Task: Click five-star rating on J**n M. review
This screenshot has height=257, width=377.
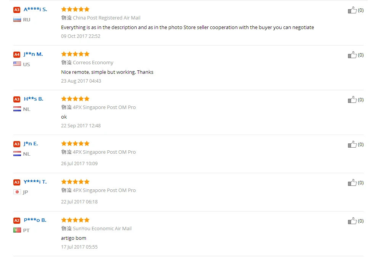Action: pos(75,54)
